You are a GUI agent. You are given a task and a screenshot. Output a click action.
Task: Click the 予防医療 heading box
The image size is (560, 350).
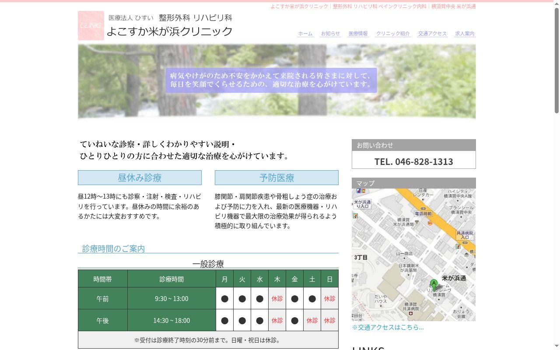[276, 178]
